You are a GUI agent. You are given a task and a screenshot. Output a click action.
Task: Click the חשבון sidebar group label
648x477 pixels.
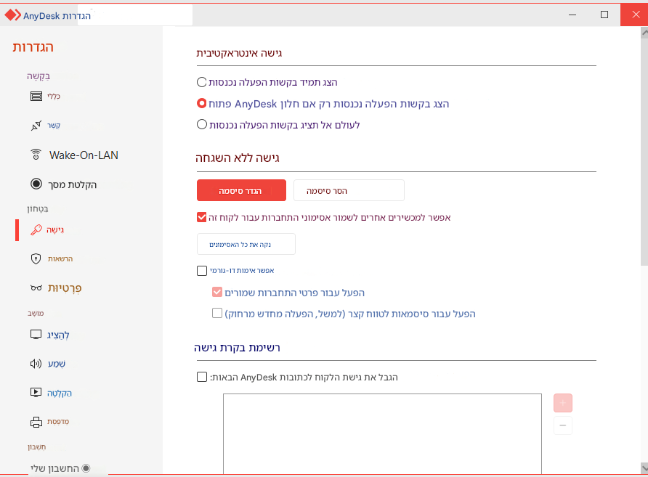click(37, 447)
